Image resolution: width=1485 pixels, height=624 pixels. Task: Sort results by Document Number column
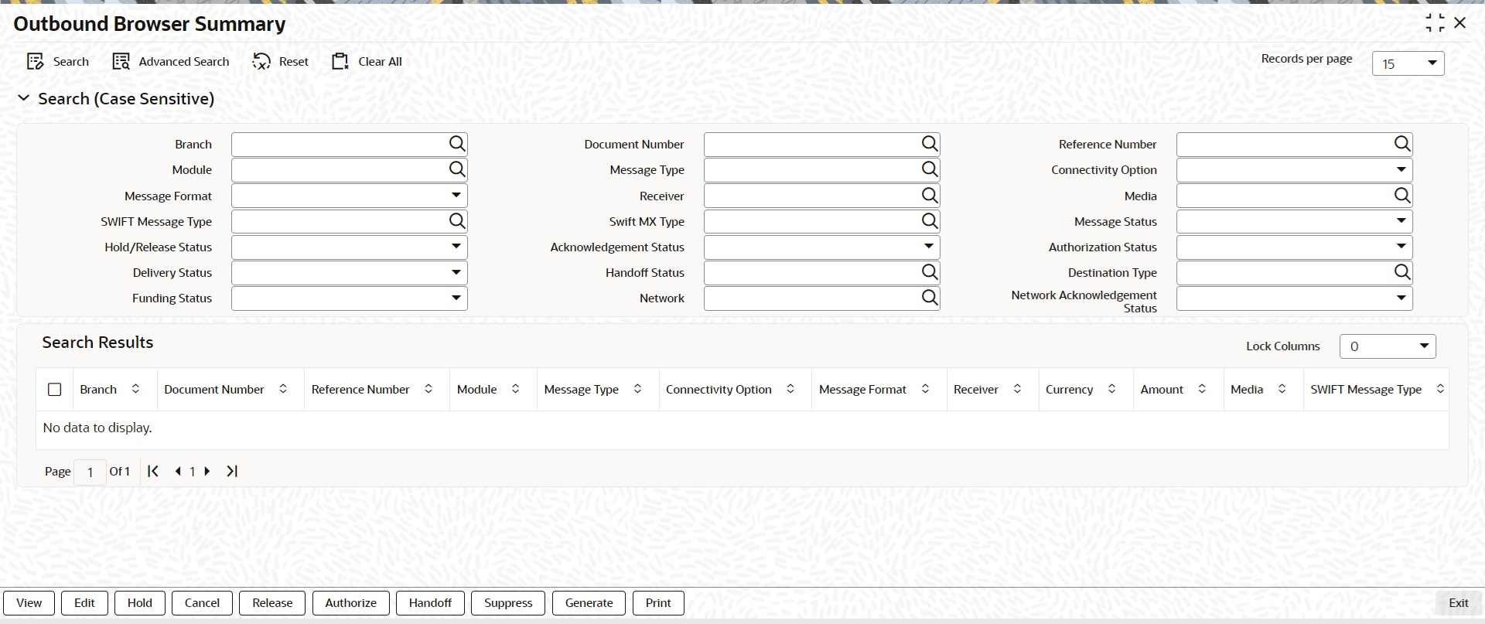pyautogui.click(x=283, y=389)
